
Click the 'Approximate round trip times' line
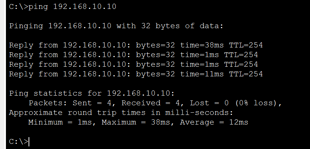pyautogui.click(x=121, y=113)
